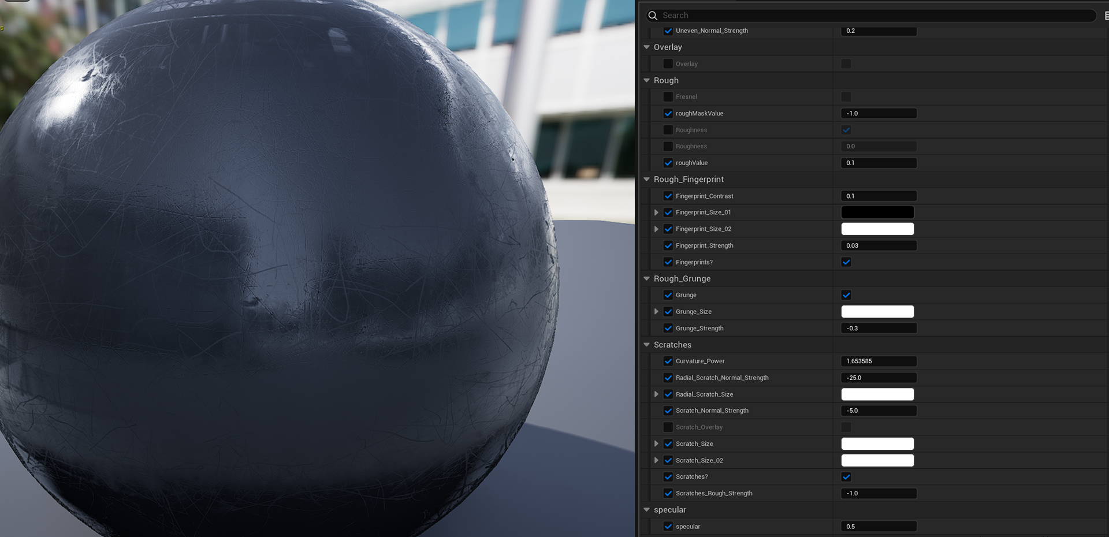The image size is (1109, 537).
Task: Edit Fingerprint_Strength value 0.03
Action: (x=879, y=245)
